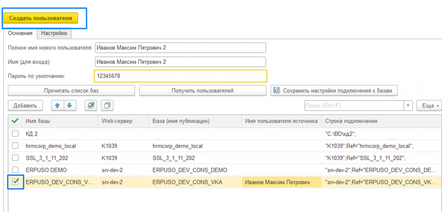
Task: Tick the checkbox for hrmcorp_demo_local
Action: click(x=15, y=146)
